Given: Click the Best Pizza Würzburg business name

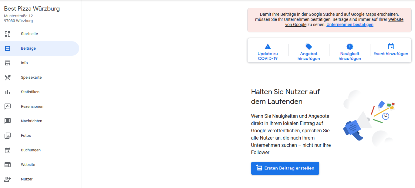Looking at the screenshot, I should point(32,9).
